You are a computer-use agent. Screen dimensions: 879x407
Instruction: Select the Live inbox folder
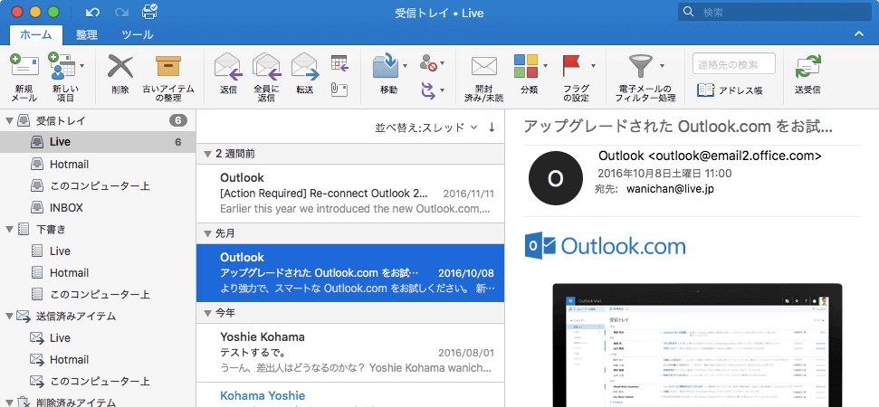pyautogui.click(x=98, y=142)
